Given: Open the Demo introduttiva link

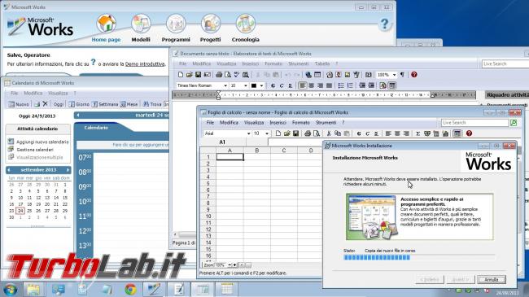Looking at the screenshot, I should click(x=145, y=63).
